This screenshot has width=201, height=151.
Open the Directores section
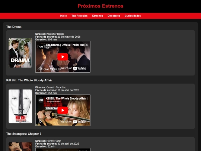click(x=114, y=16)
